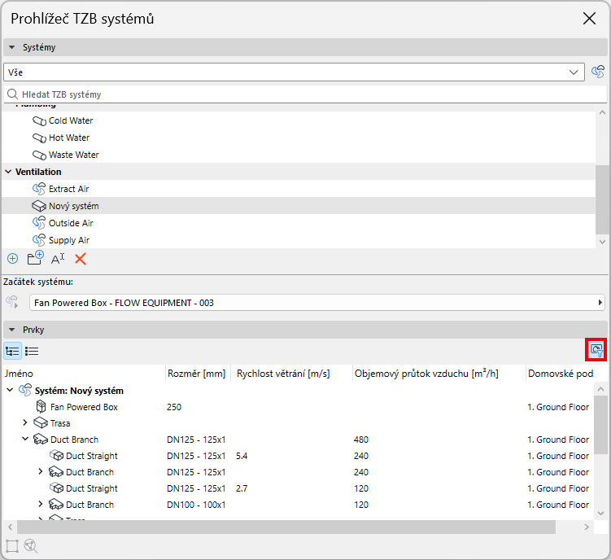Click the MEP system icon beside the Vše dropdown
611x560 pixels.
pyautogui.click(x=598, y=72)
